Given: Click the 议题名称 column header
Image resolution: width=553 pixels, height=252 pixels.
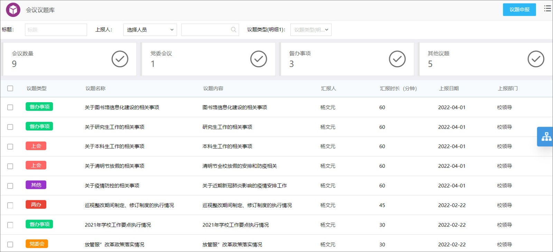Looking at the screenshot, I should click(95, 88).
